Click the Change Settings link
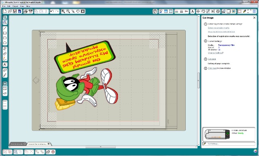This screenshot has width=259, height=156. click(215, 53)
